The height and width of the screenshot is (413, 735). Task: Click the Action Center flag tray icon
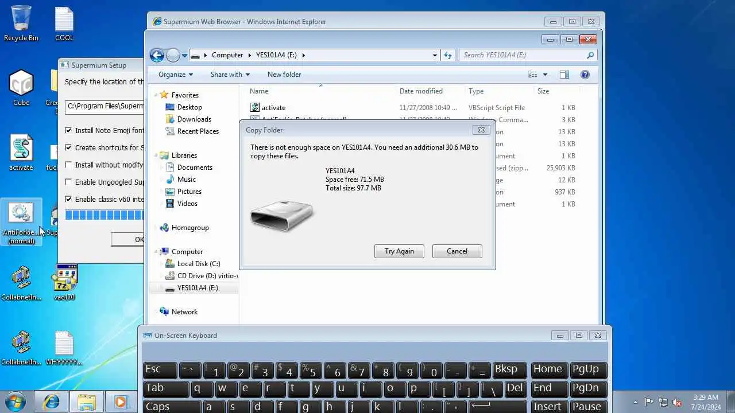pos(649,402)
